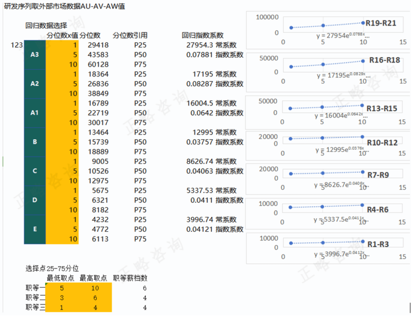The height and width of the screenshot is (316, 411).
Task: Click the value 9005
Action: (x=100, y=161)
